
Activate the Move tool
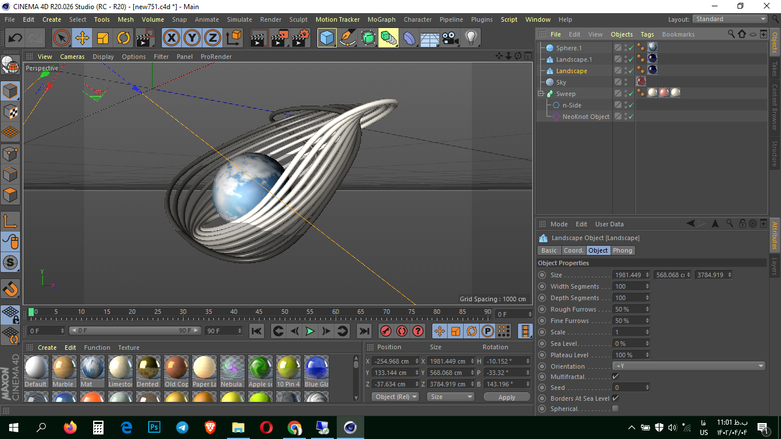click(82, 38)
